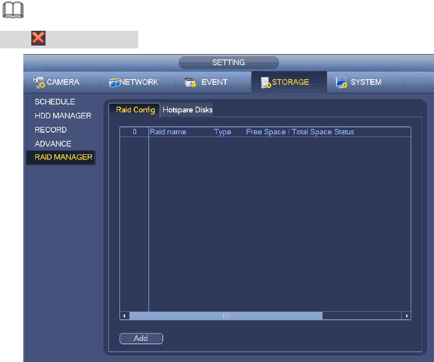
Task: Click the SETTING title label
Action: pyautogui.click(x=229, y=63)
